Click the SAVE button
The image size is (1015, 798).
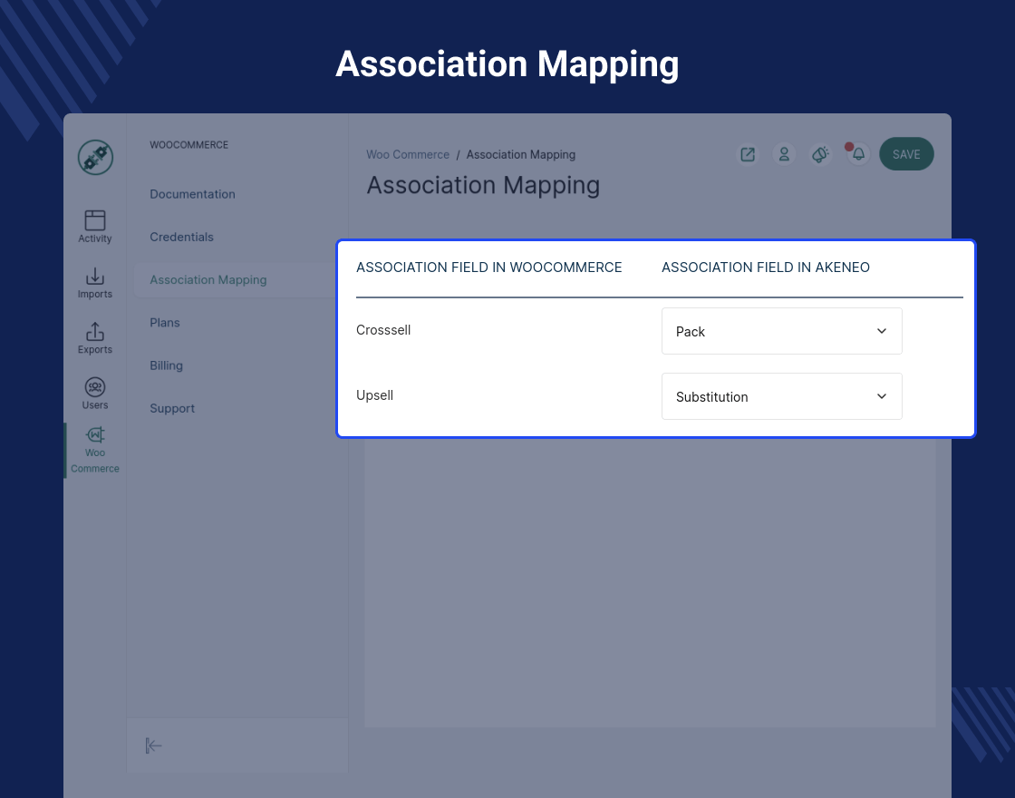906,154
